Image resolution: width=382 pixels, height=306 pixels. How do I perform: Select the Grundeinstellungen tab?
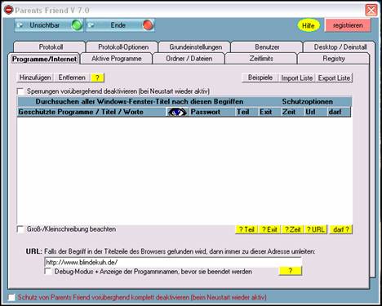click(x=195, y=47)
